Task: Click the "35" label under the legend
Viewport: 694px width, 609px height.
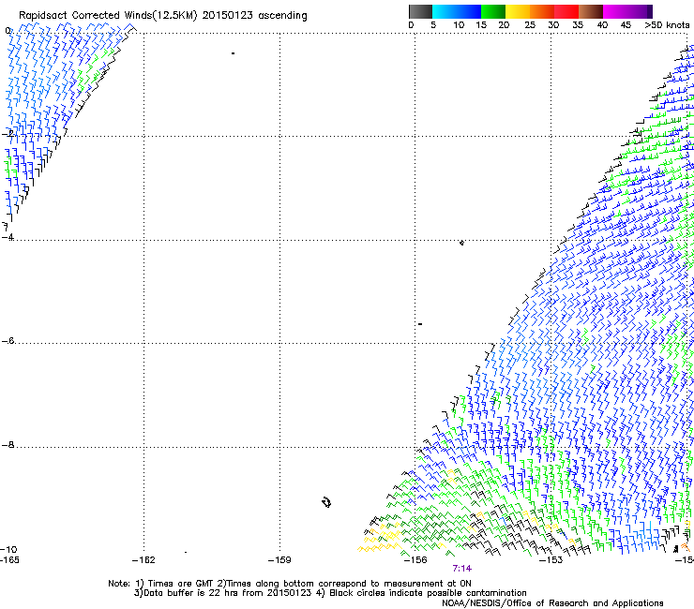Action: point(578,25)
